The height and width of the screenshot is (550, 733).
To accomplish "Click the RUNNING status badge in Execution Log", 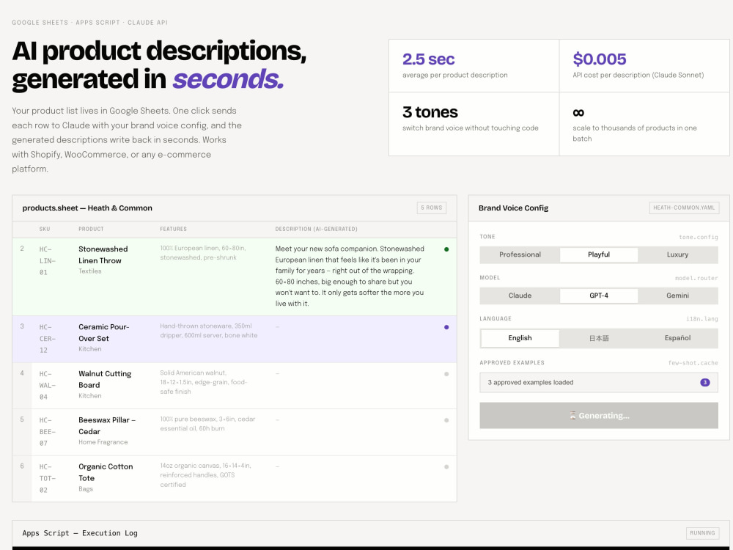I will (x=702, y=533).
